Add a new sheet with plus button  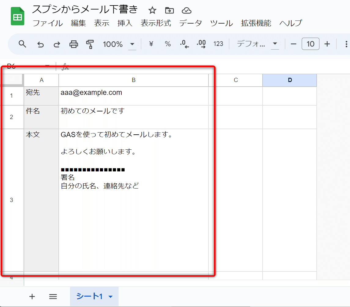tap(32, 297)
